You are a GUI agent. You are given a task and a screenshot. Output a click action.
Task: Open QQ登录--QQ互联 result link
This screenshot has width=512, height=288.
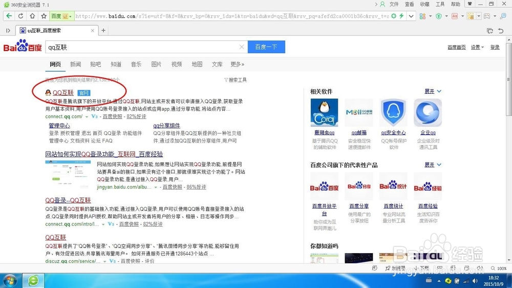68,200
